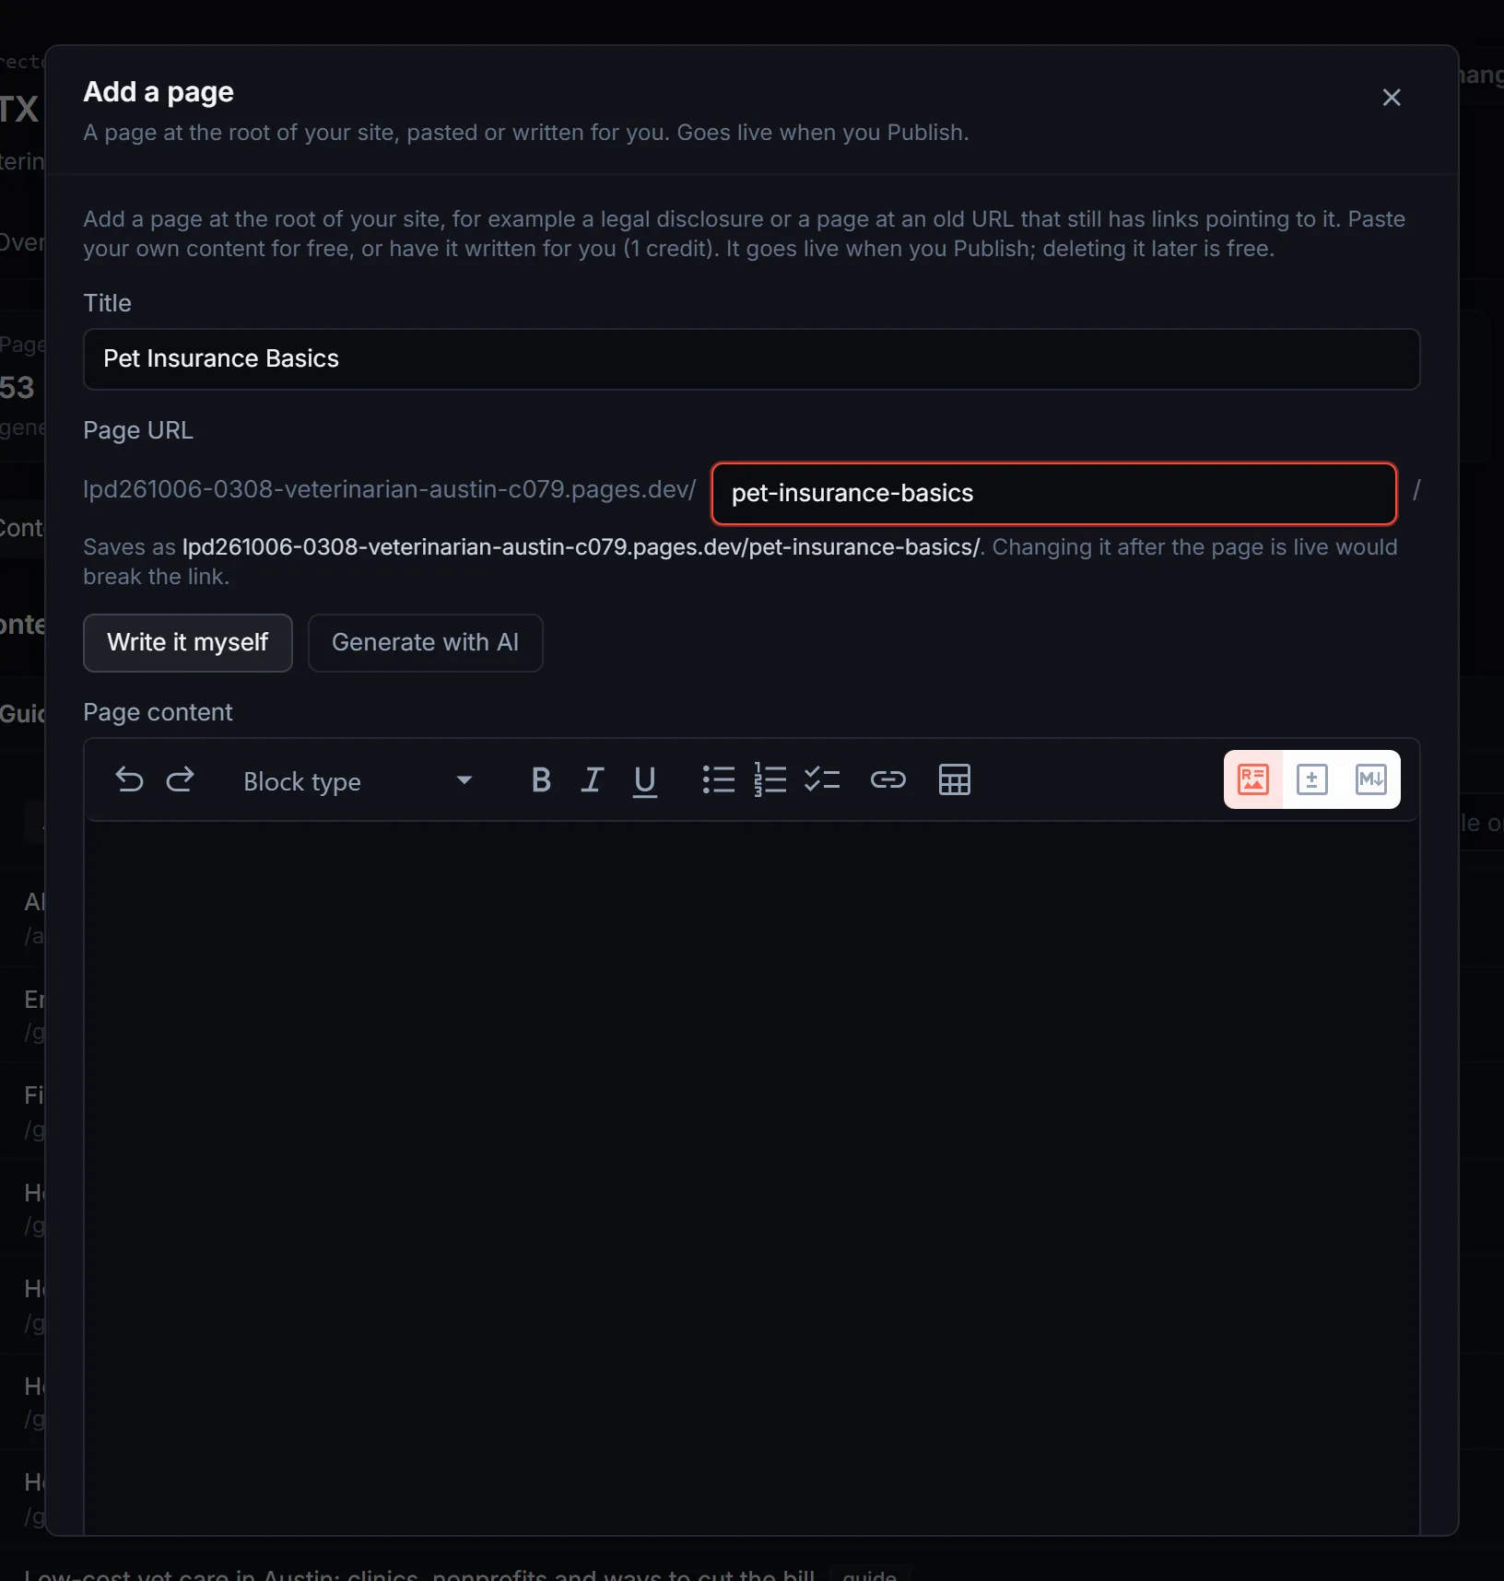Click the 'Add a page' heading
1504x1581 pixels.
(x=159, y=92)
